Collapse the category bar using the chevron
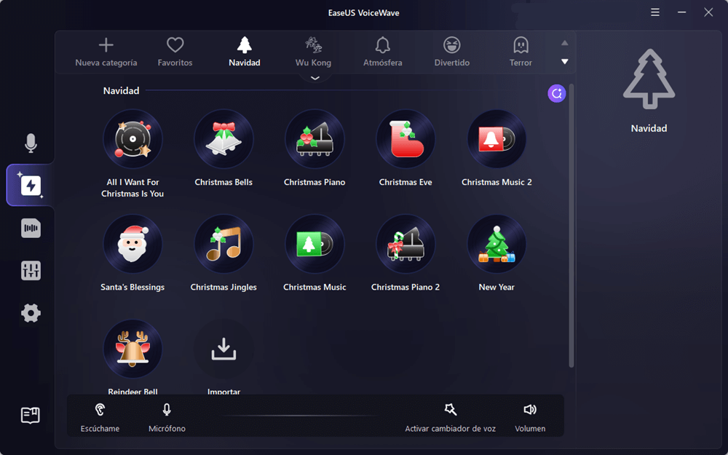Image resolution: width=728 pixels, height=455 pixels. 315,77
